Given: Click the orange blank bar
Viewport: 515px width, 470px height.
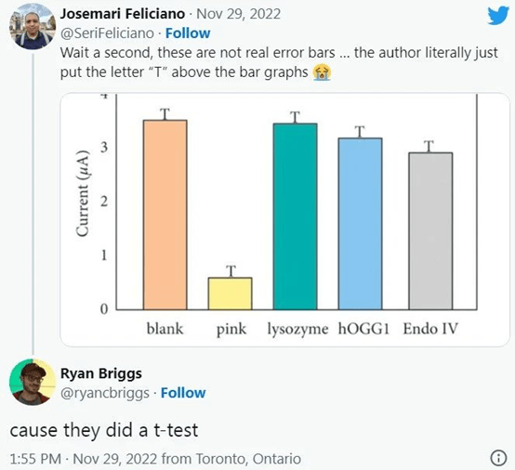Looking at the screenshot, I should (x=165, y=215).
